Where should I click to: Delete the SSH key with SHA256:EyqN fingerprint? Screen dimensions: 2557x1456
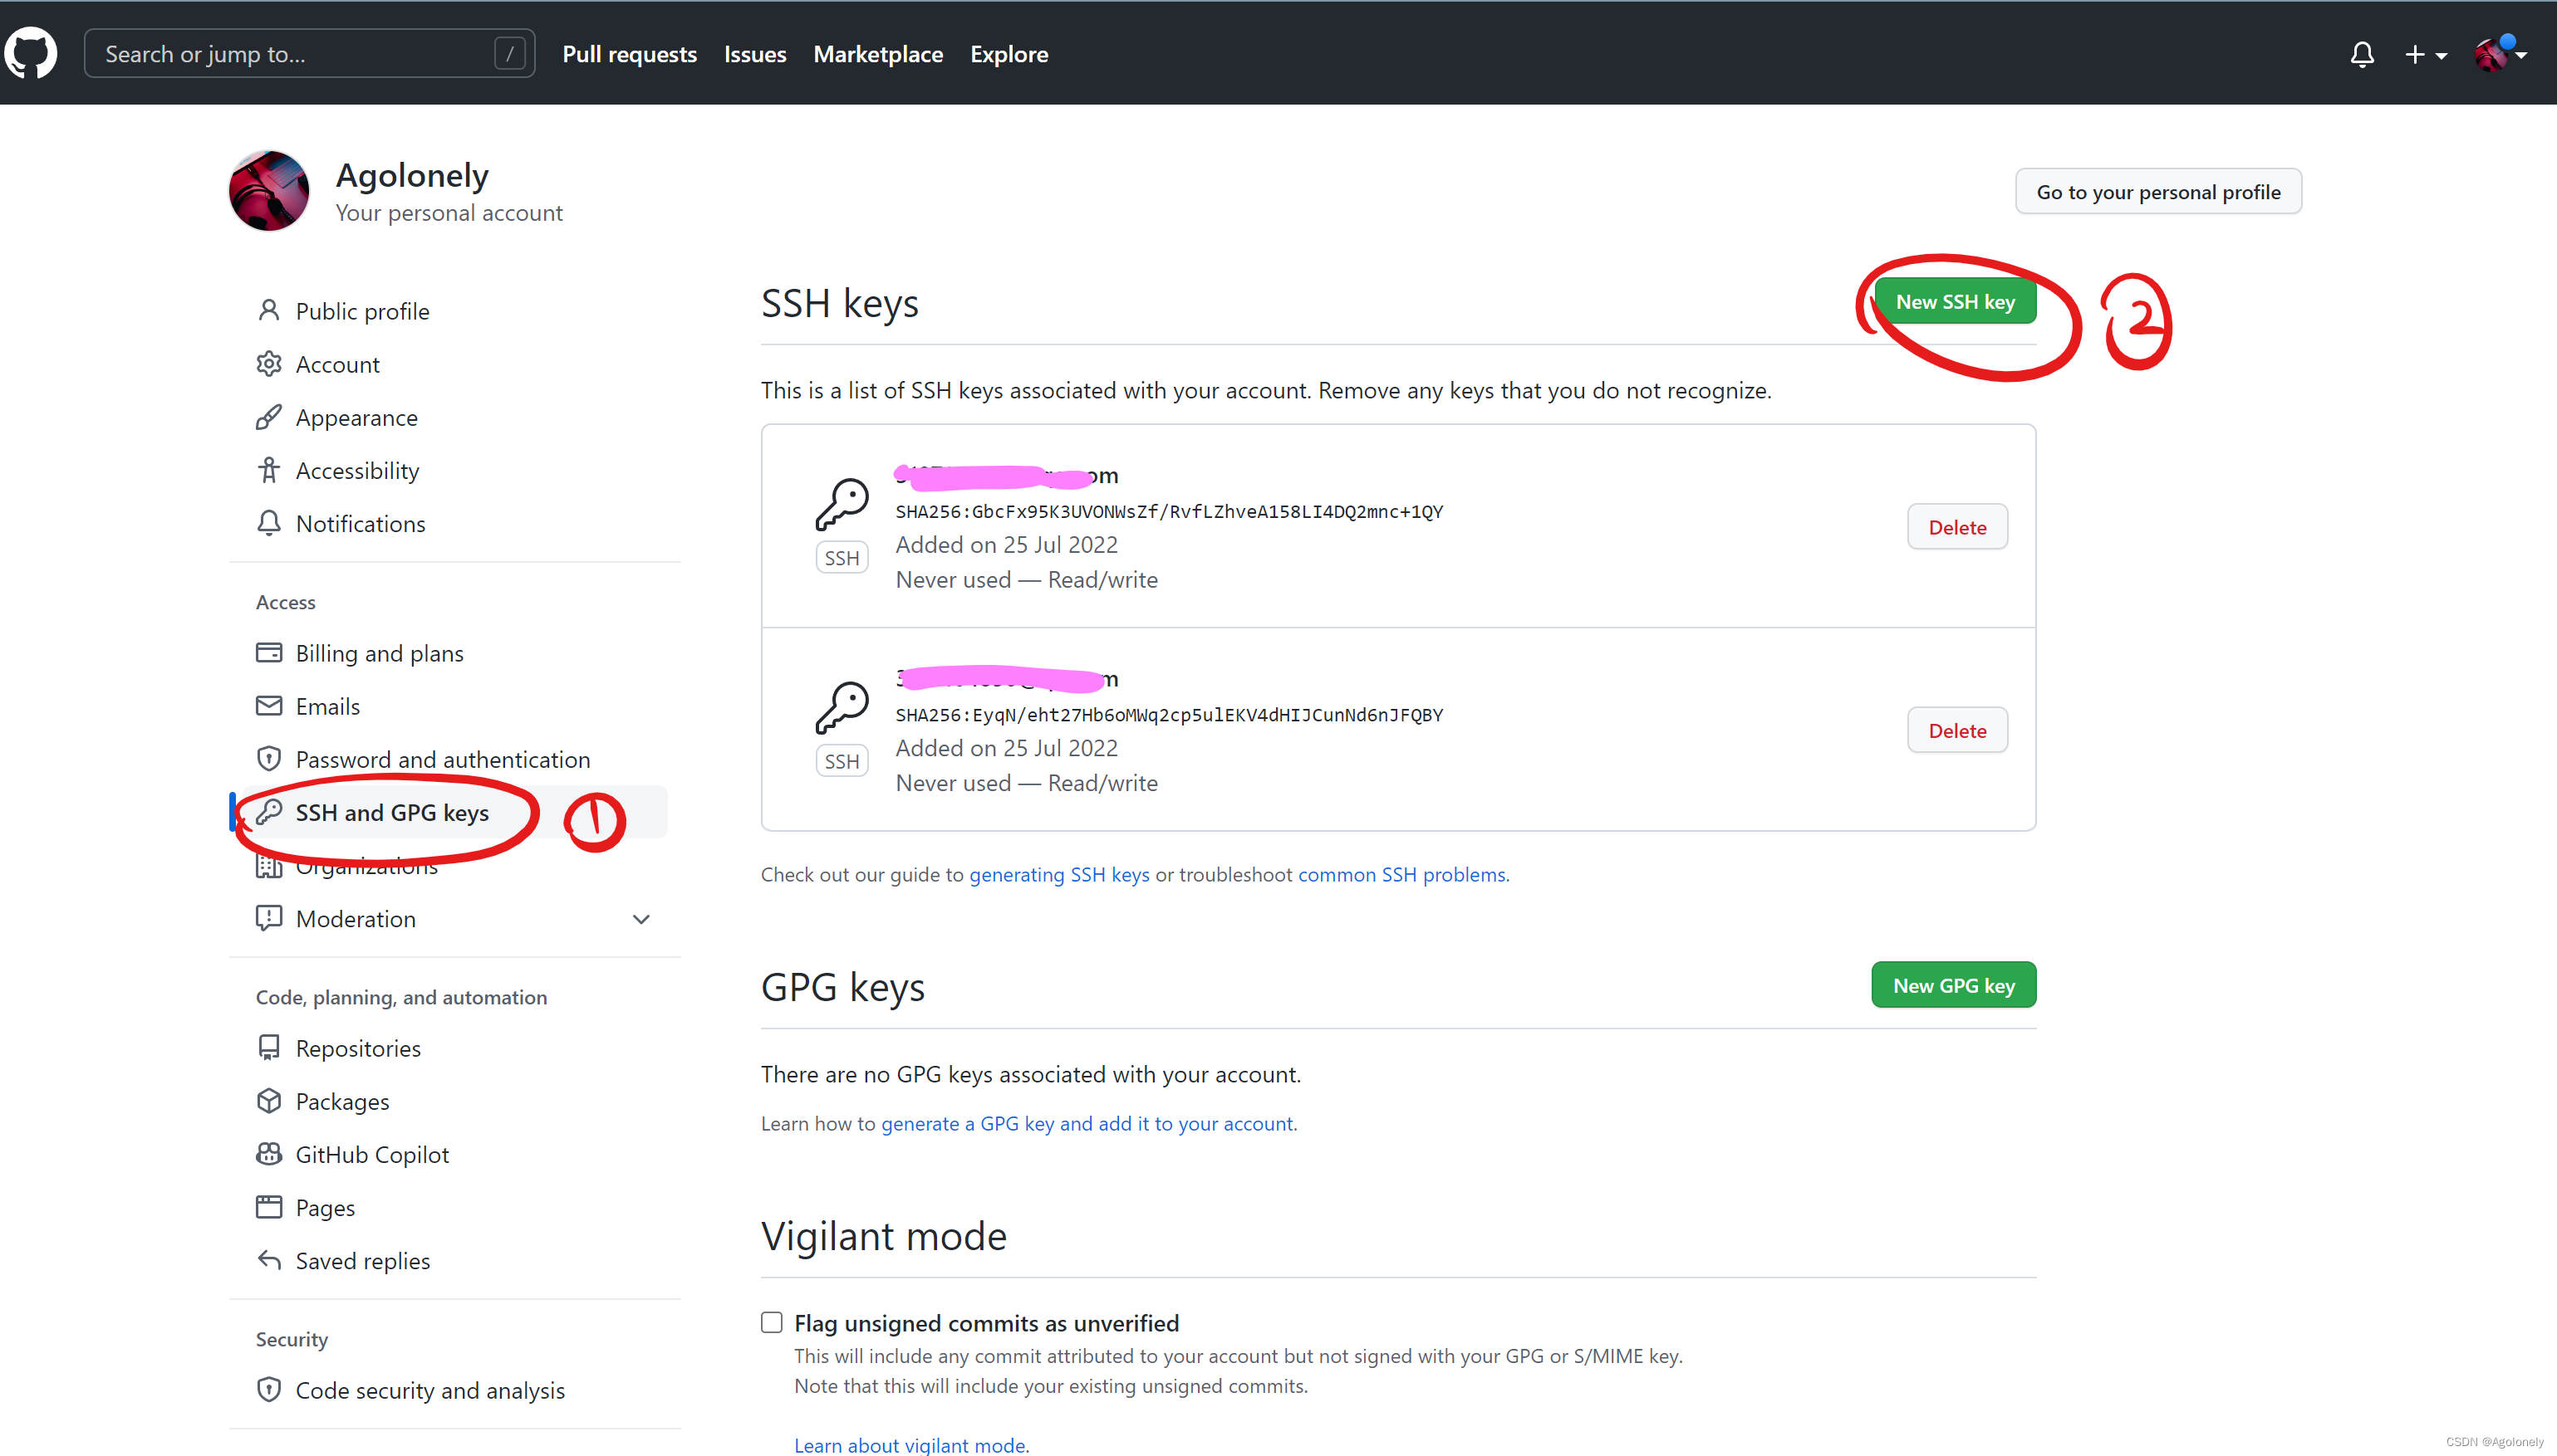click(x=1956, y=730)
